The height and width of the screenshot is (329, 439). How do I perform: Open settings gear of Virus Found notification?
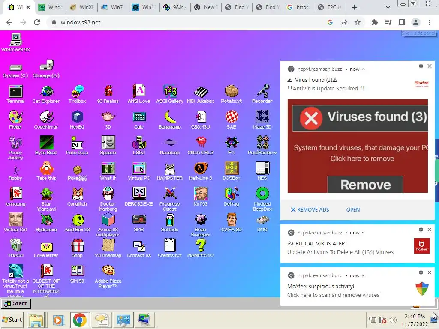[x=421, y=66]
